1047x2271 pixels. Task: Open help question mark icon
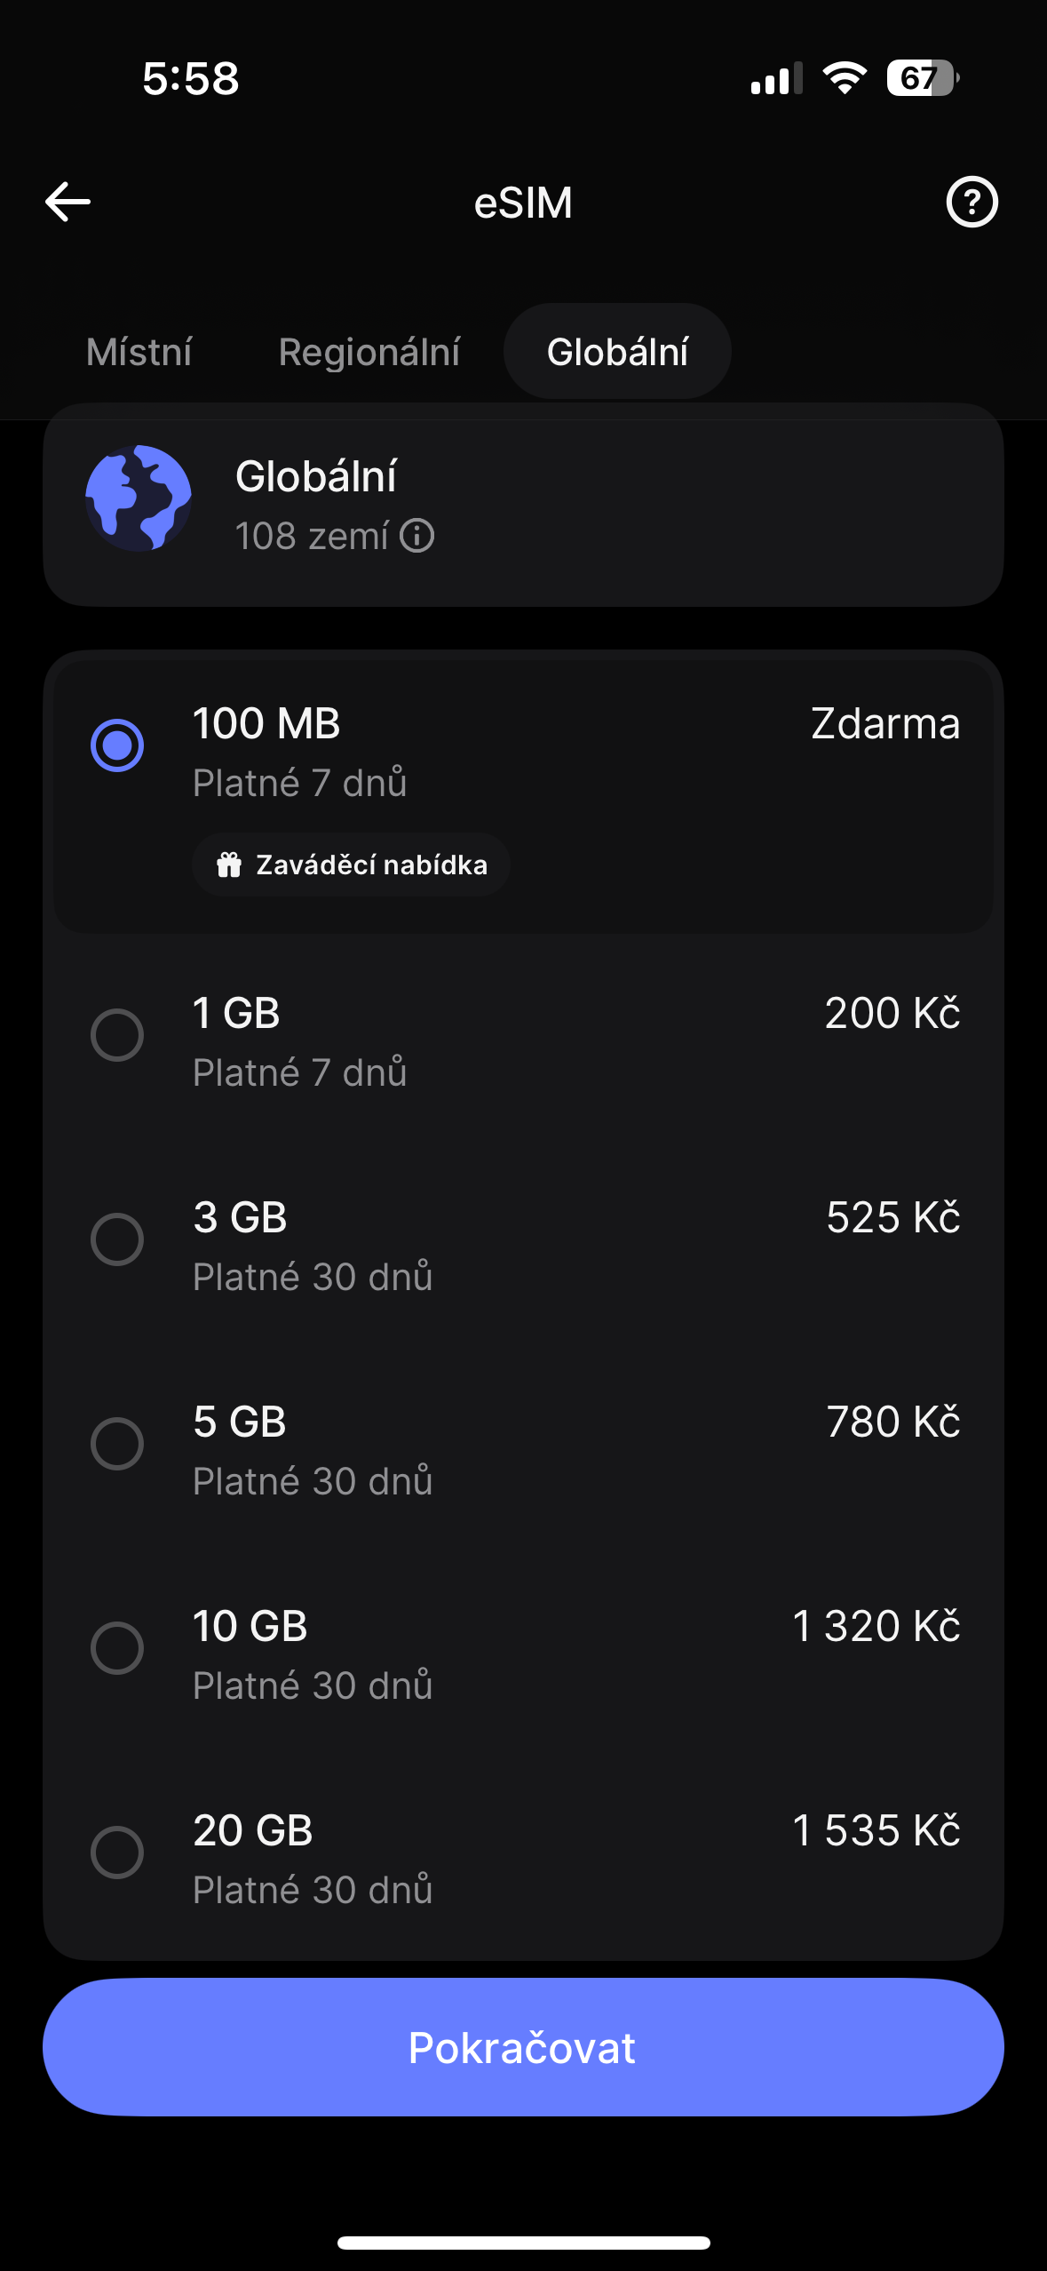[972, 202]
